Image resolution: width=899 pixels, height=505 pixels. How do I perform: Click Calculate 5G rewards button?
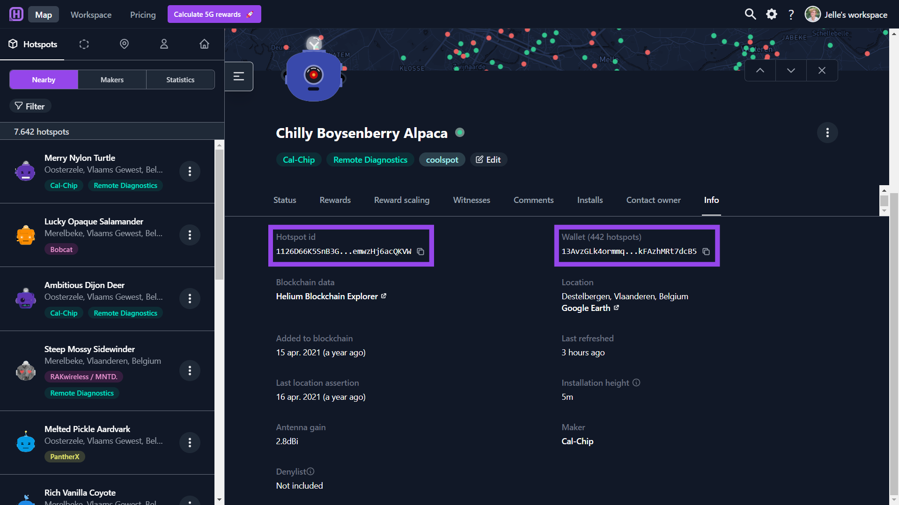point(214,14)
